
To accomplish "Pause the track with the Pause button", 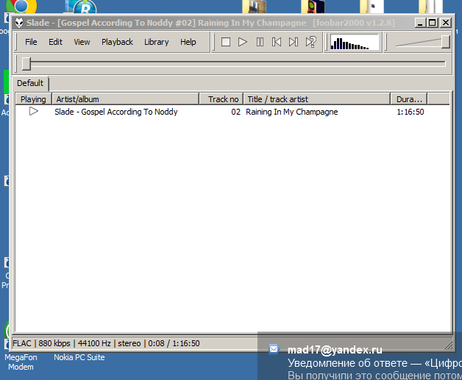I will (x=260, y=42).
